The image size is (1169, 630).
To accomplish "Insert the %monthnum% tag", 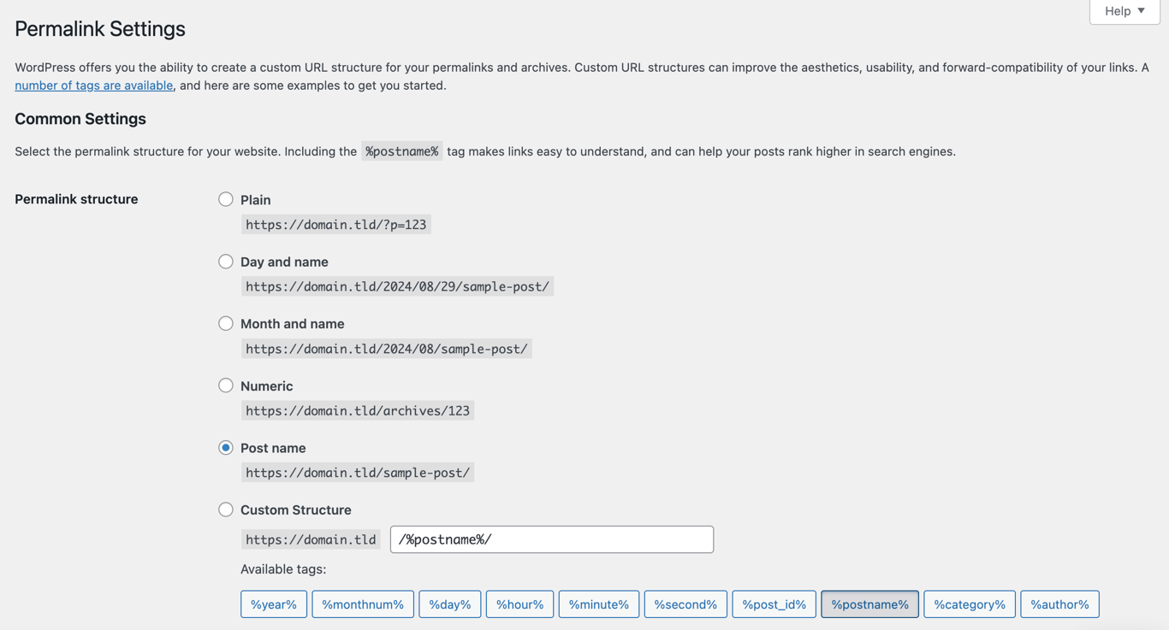I will pos(362,604).
